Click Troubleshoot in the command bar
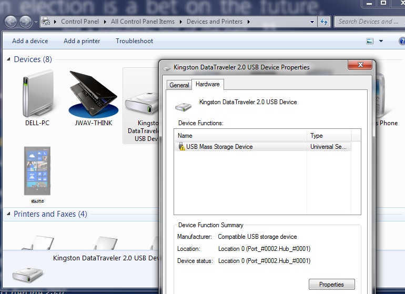Viewport: 405px width, 294px height. click(x=134, y=41)
